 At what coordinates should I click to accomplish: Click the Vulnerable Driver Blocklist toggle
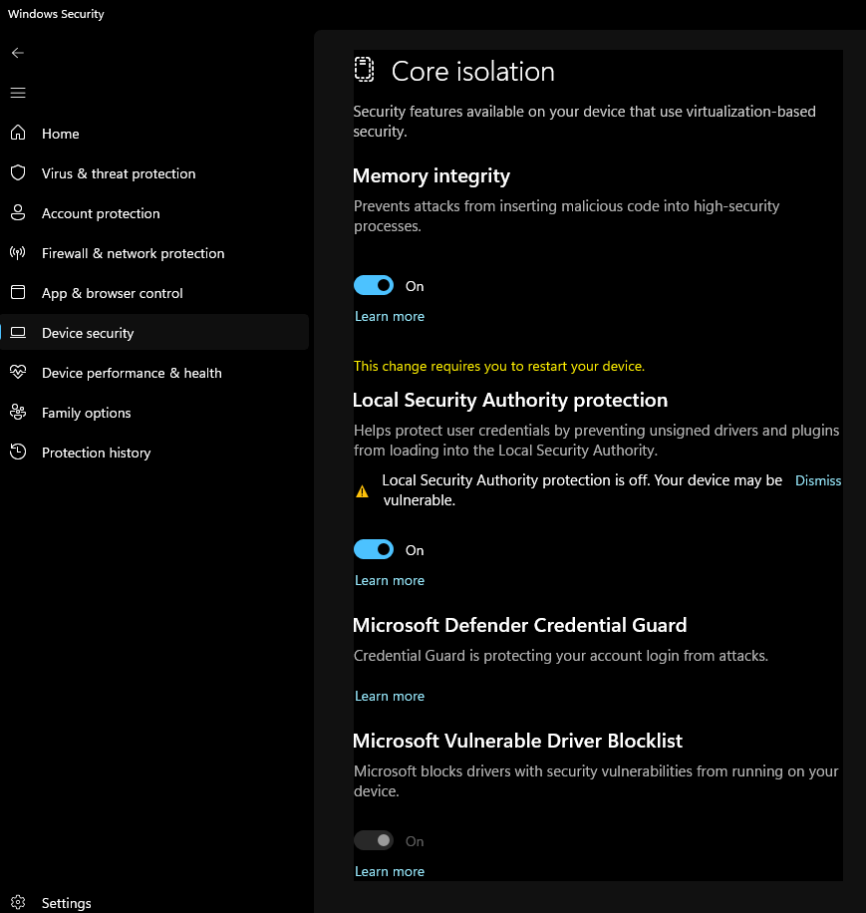[374, 840]
